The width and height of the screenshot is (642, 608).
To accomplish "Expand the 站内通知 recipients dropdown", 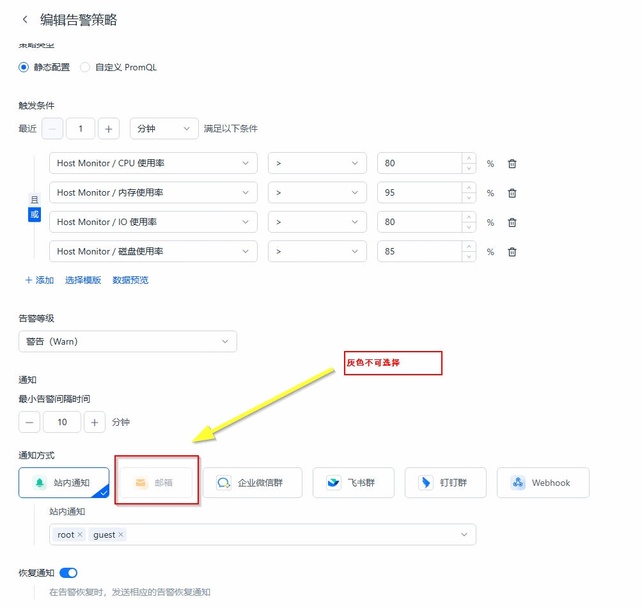I will coord(464,534).
